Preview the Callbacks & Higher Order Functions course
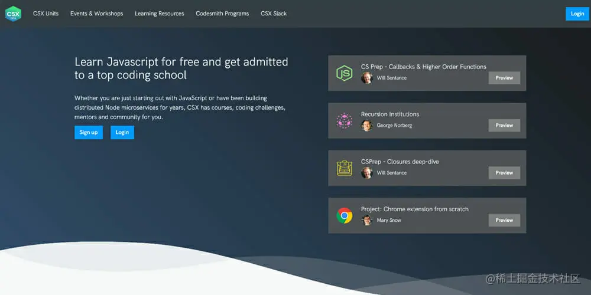591x295 pixels. (x=504, y=78)
